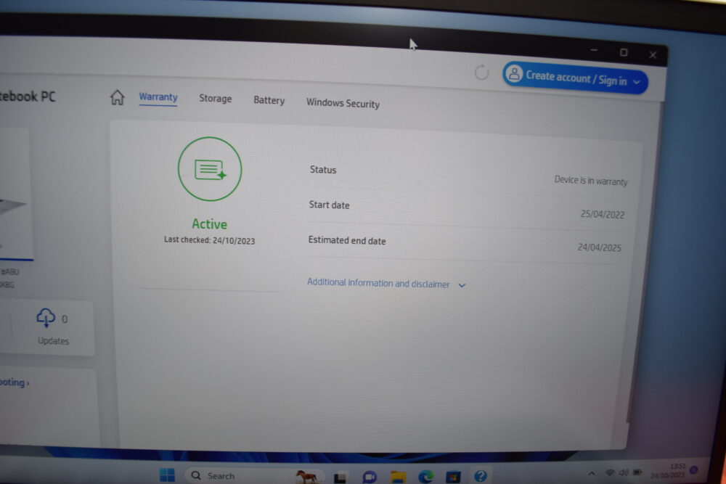Switch to the Storage tab
The image size is (726, 484).
tap(216, 99)
